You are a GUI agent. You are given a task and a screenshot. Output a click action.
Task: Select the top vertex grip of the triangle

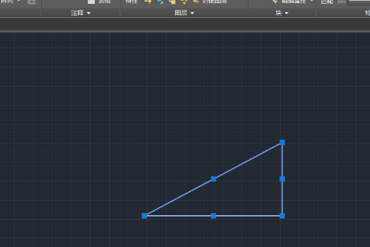point(282,142)
